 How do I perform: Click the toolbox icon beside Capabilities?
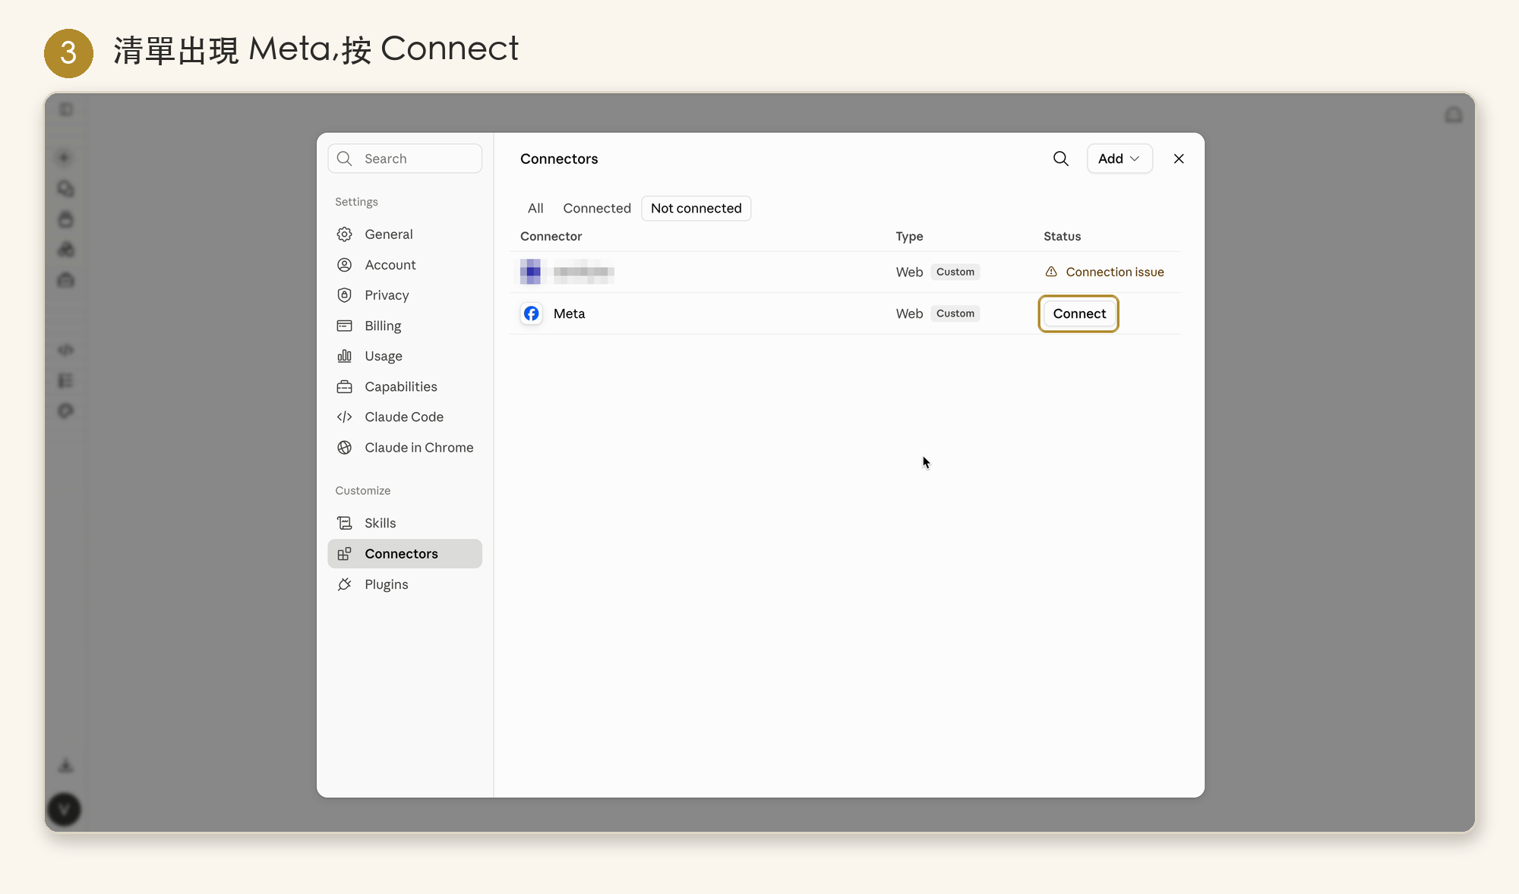[x=344, y=386]
